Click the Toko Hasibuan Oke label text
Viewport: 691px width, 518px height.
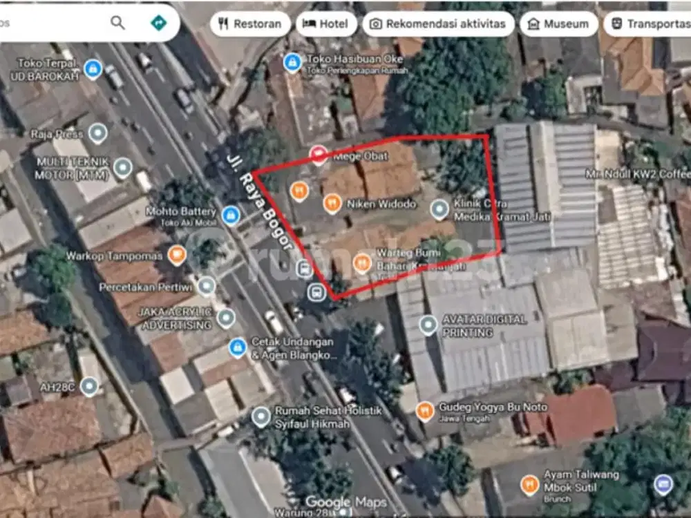[x=354, y=59]
